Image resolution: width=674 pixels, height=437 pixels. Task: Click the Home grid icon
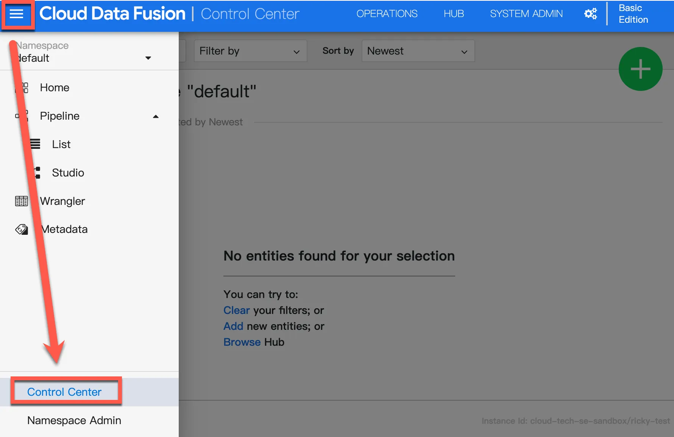[x=22, y=87]
